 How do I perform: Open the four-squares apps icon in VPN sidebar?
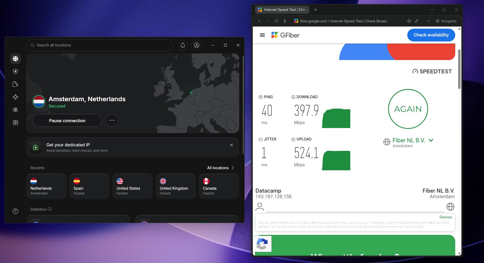[x=15, y=122]
